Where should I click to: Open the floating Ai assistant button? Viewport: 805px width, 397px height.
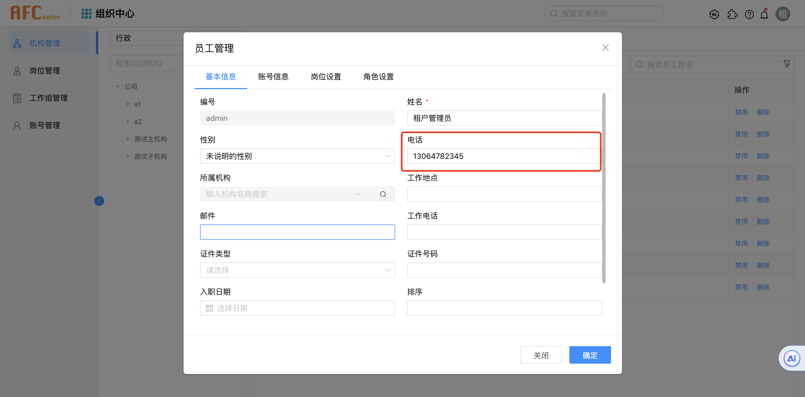point(792,358)
